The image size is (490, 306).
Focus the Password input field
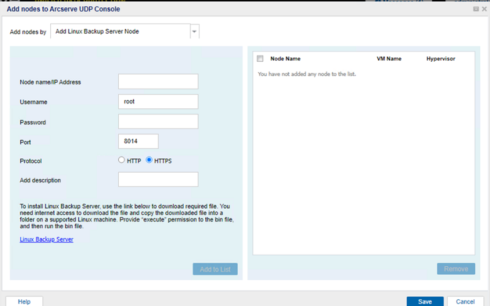(158, 121)
